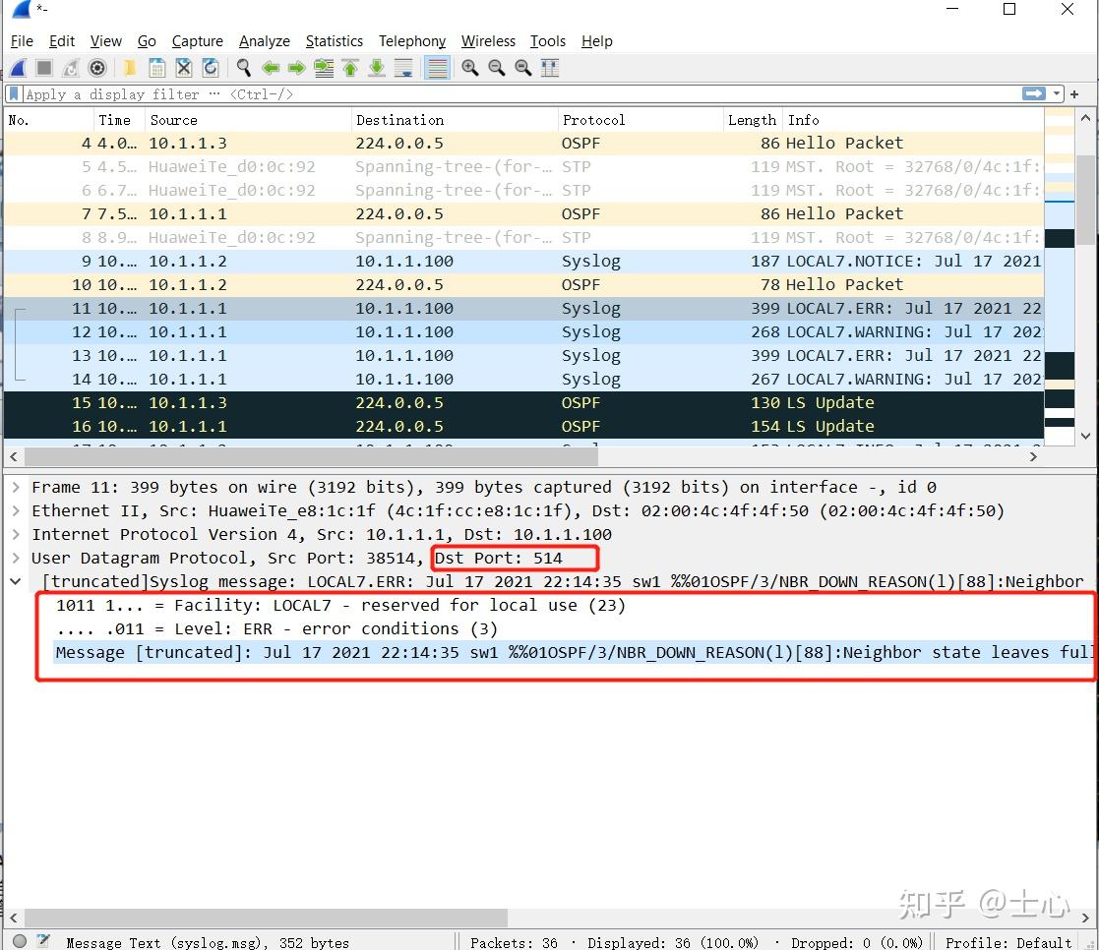Reset packet text to normal size
This screenshot has width=1099, height=950.
[522, 68]
